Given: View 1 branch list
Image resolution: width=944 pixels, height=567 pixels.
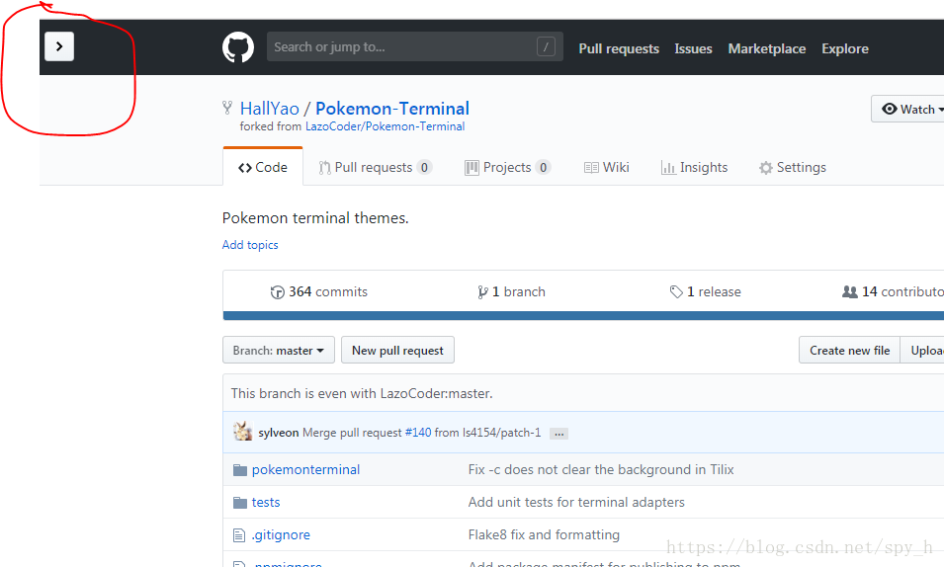Looking at the screenshot, I should (511, 292).
